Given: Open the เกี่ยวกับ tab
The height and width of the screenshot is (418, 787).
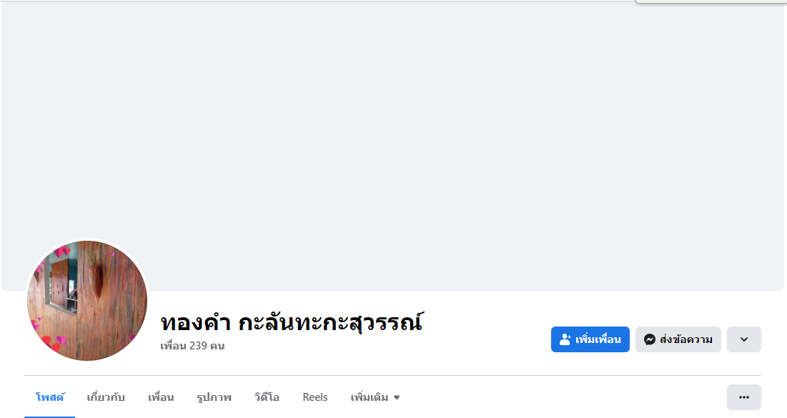Looking at the screenshot, I should coord(106,397).
